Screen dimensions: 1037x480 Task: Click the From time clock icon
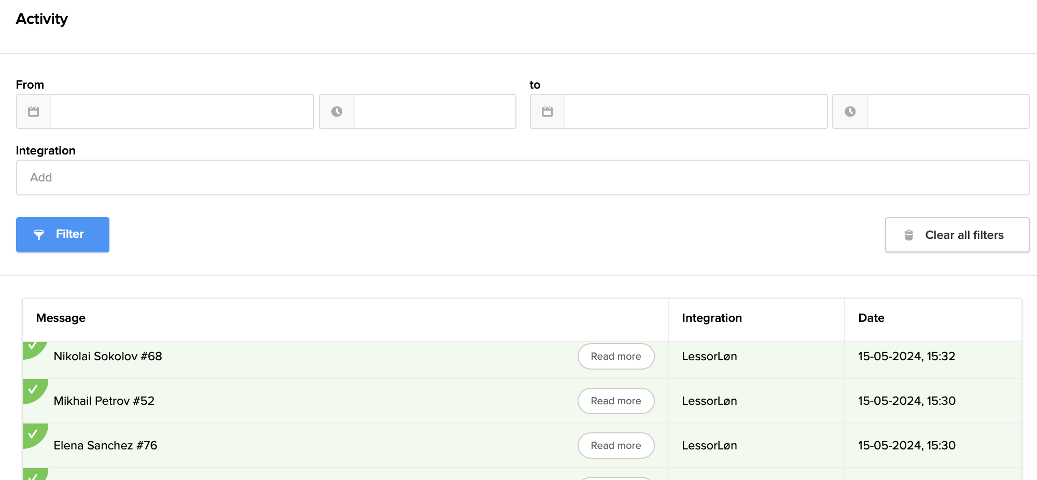pos(337,111)
